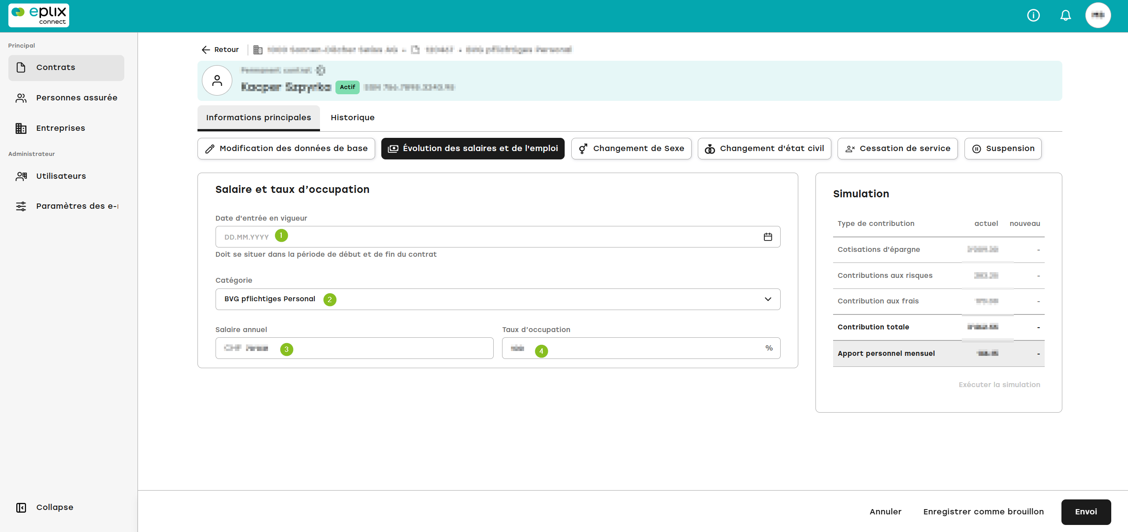This screenshot has width=1128, height=532.
Task: Switch to the Historique tab
Action: [x=353, y=118]
